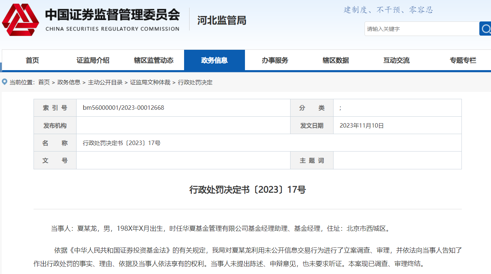Open the 办事服务 menu item
Image resolution: width=491 pixels, height=274 pixels.
(x=275, y=60)
